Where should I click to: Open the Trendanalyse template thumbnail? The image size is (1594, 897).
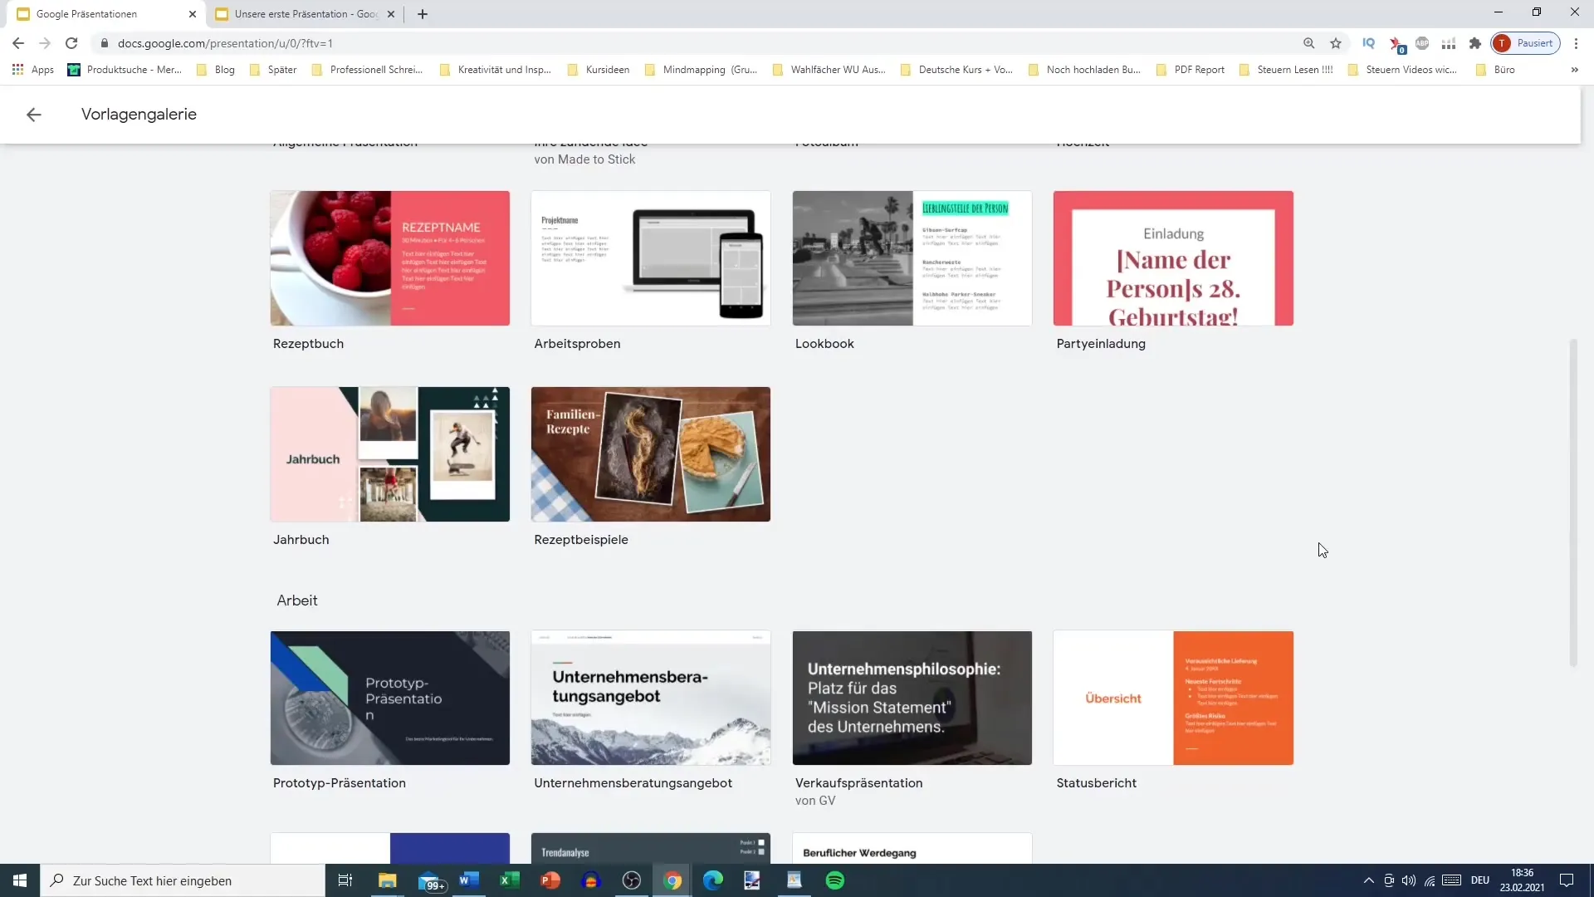pos(651,848)
